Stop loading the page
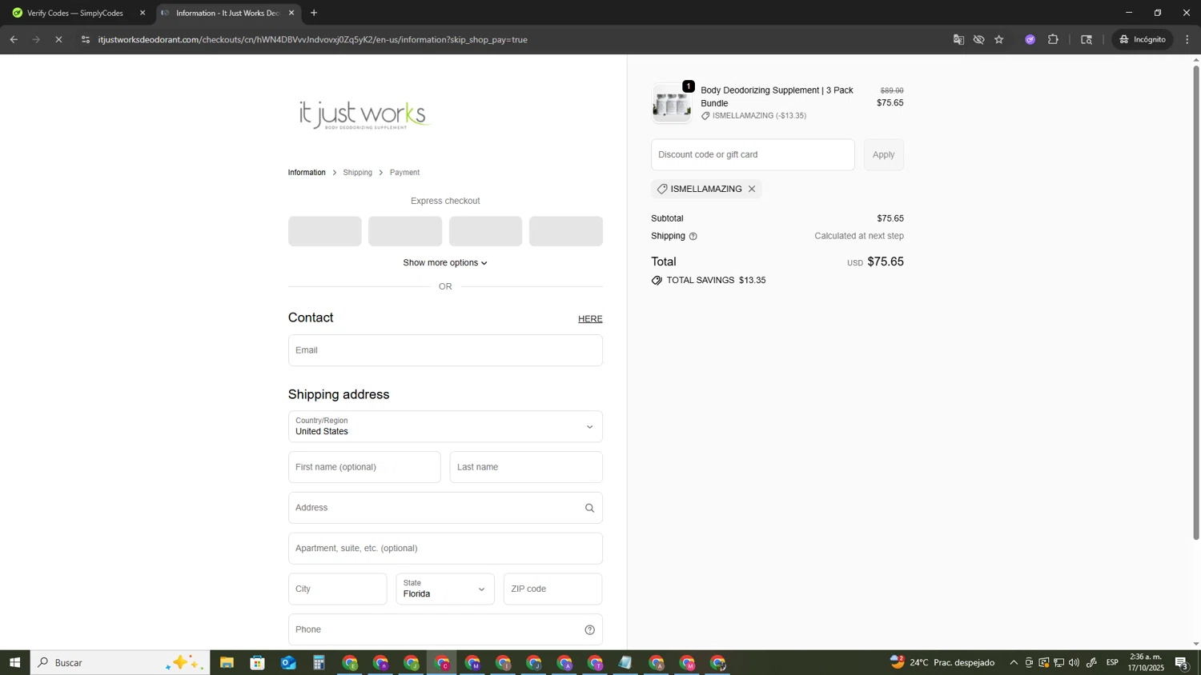This screenshot has height=675, width=1201. click(58, 39)
